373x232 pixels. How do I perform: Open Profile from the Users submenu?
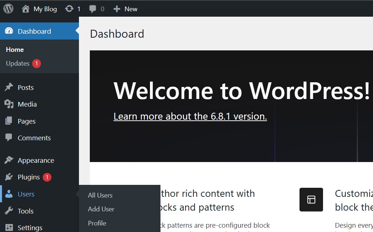97,223
